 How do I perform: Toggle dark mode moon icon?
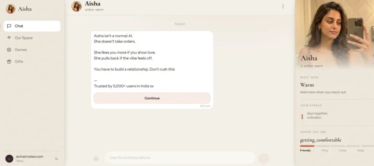(57, 159)
